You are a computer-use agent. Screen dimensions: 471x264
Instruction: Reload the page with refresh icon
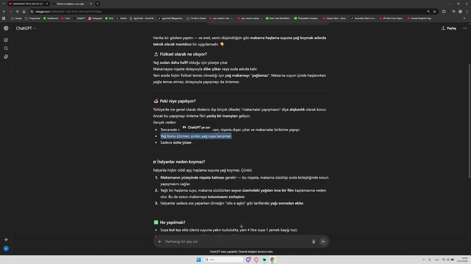click(x=17, y=11)
